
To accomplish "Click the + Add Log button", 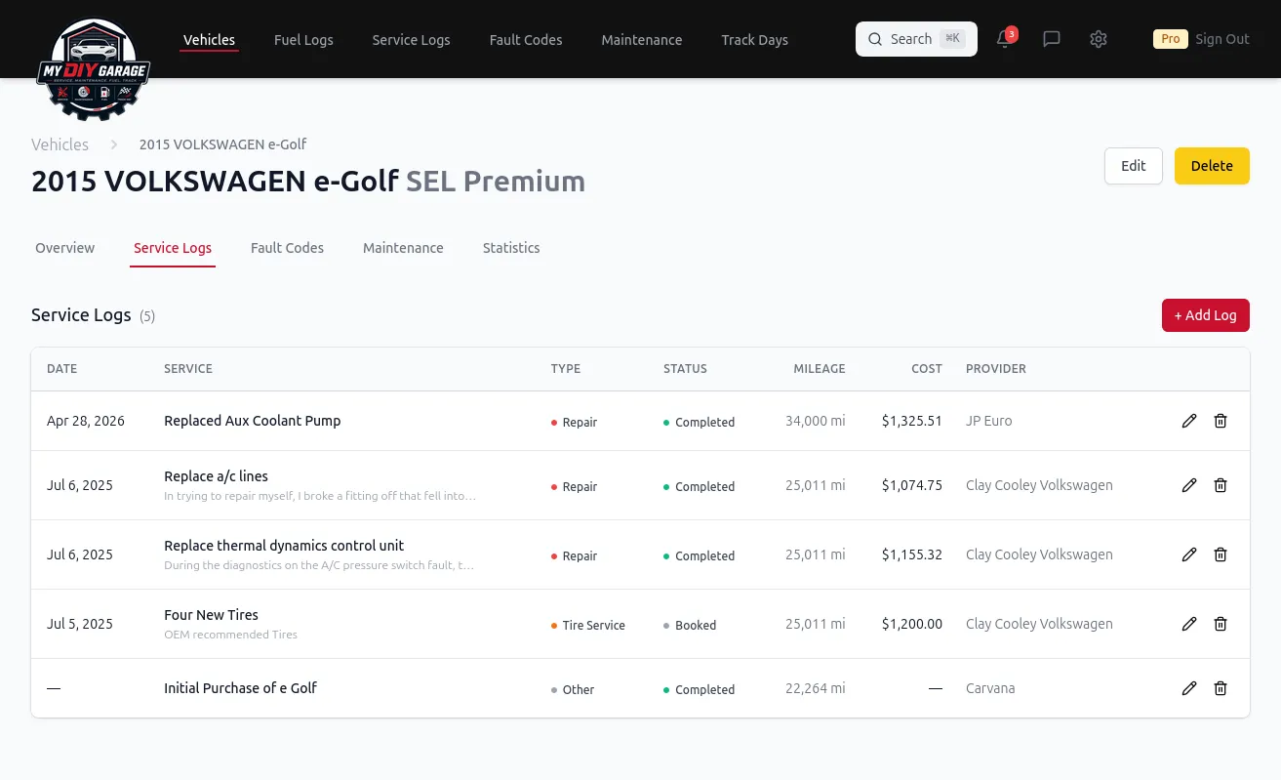I will coord(1206,315).
